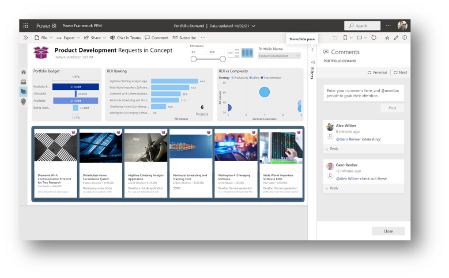Favorite the report with the star icon

click(x=387, y=37)
